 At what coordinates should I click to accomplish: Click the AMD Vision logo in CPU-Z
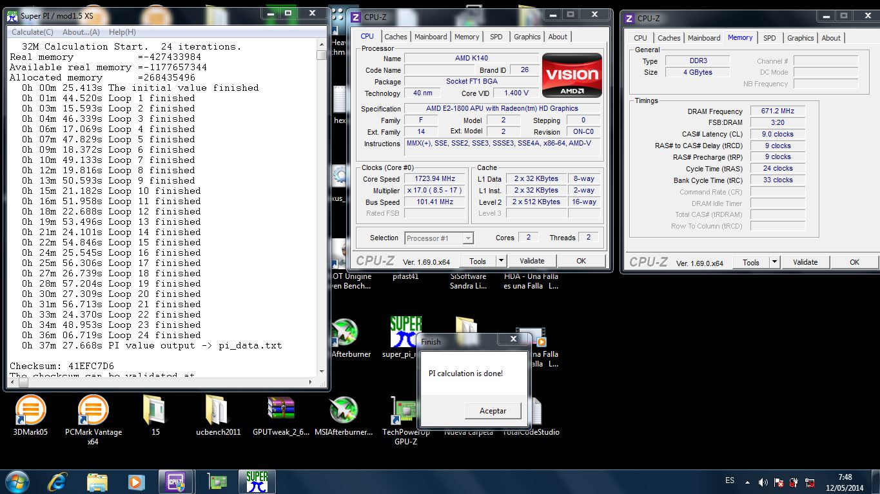572,75
